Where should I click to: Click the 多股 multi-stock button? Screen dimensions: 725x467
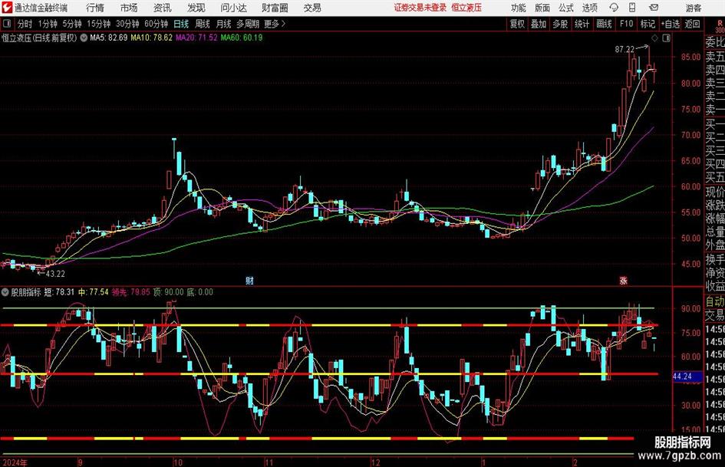(x=560, y=24)
